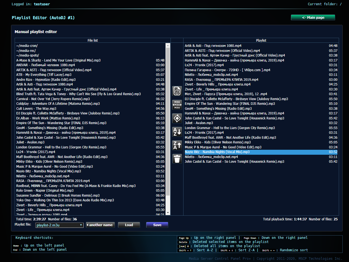Click the trash icon to delete selected items
349x262 pixels.
click(x=177, y=159)
